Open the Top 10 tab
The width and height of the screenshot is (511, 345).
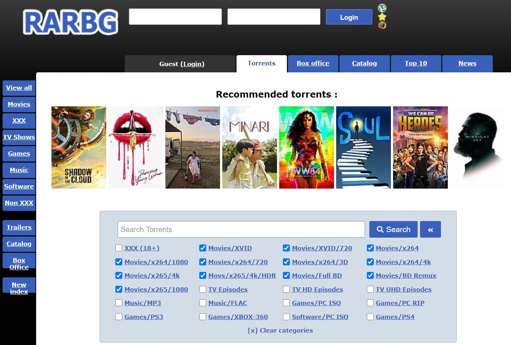416,64
